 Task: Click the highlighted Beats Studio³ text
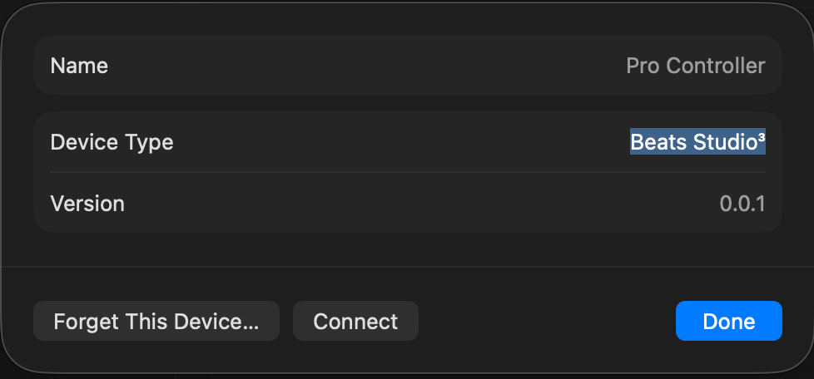coord(697,142)
